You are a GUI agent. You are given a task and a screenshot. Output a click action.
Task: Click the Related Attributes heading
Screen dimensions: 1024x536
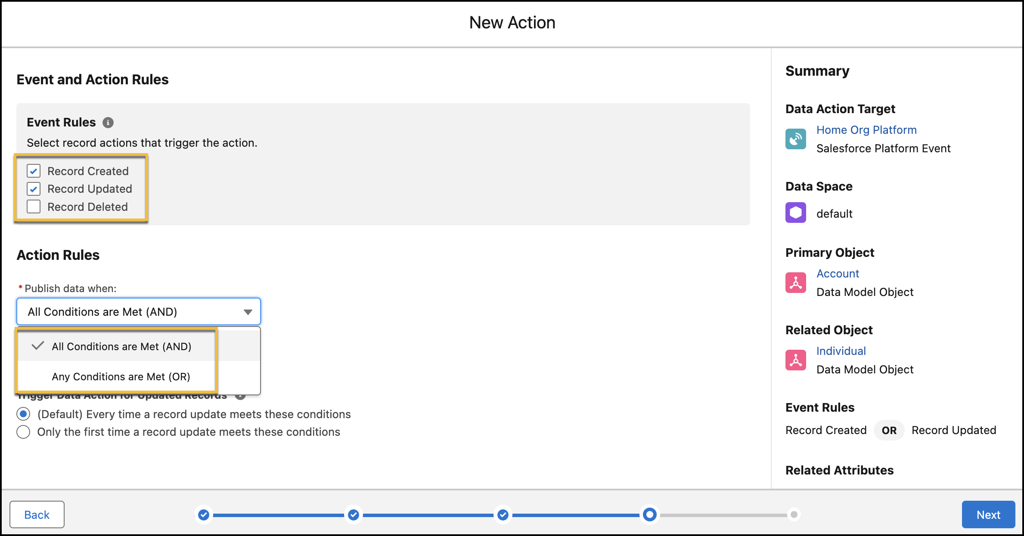839,470
